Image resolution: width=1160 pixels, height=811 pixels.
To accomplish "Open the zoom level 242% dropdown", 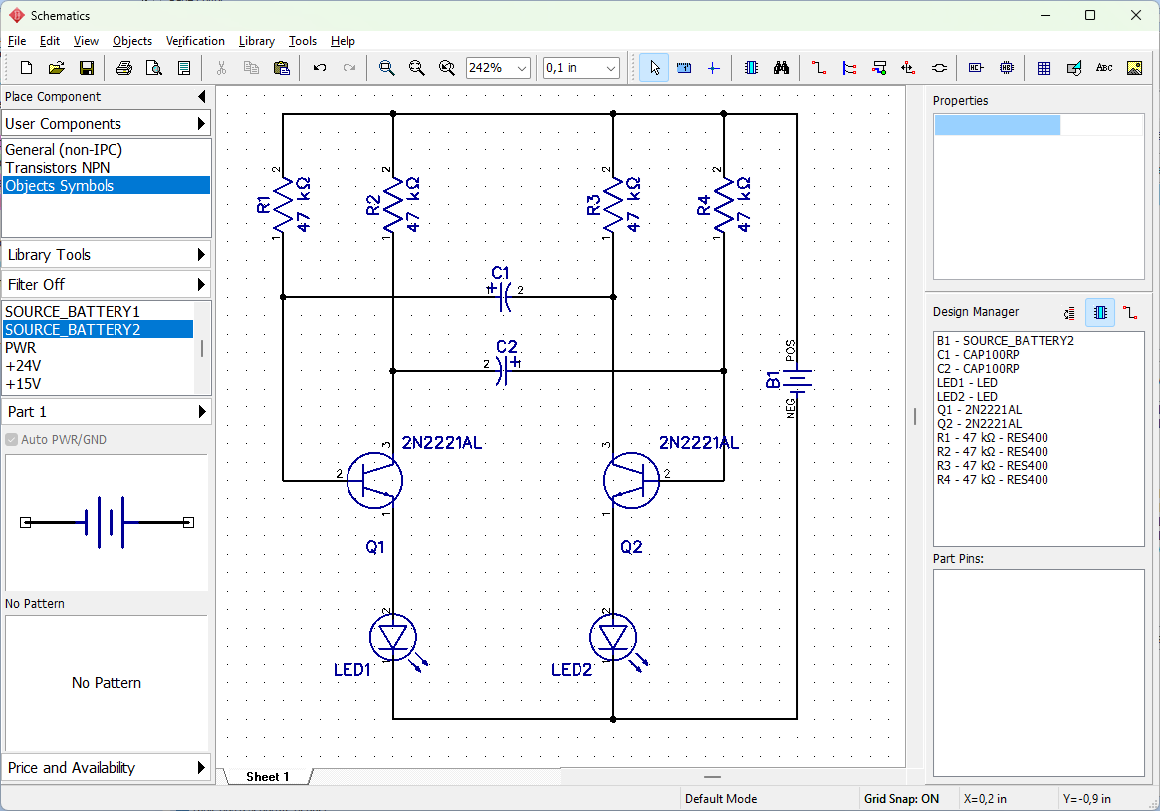I will (522, 68).
